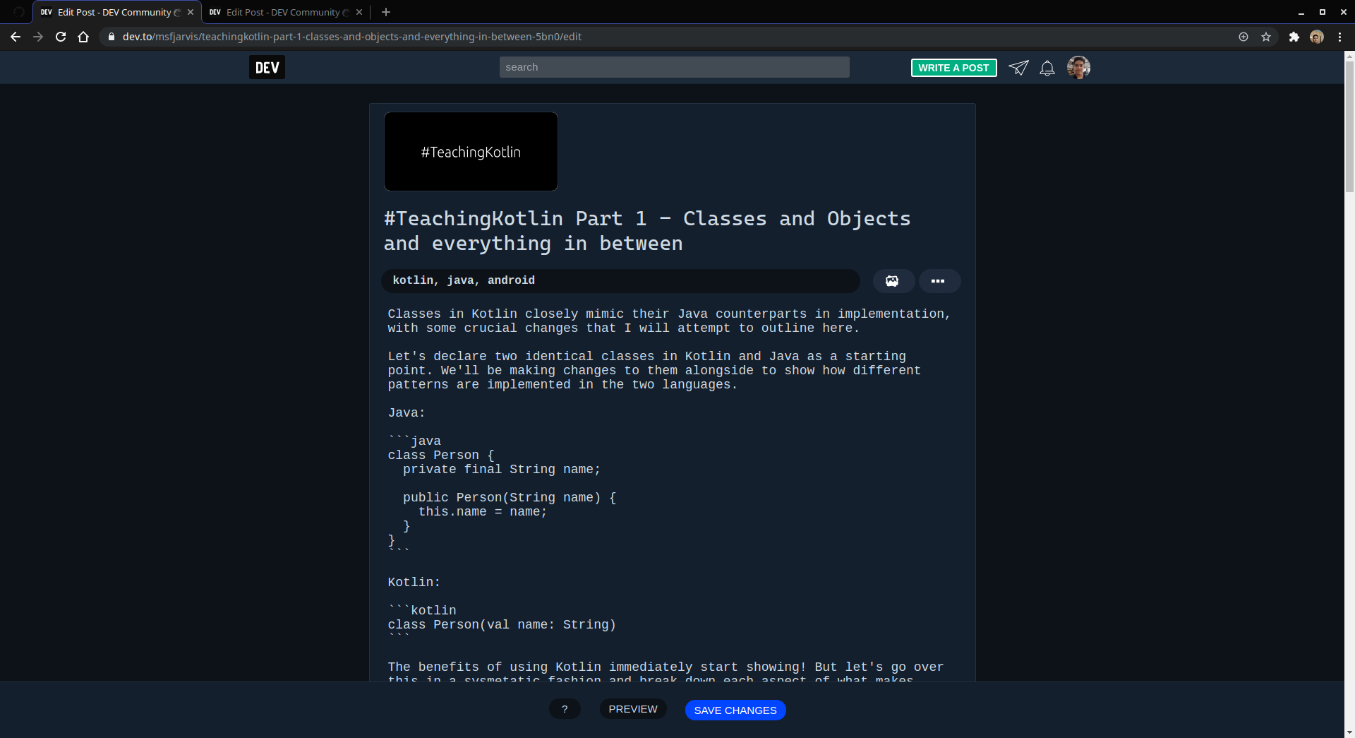This screenshot has width=1355, height=738.
Task: View site info via the lock icon
Action: pyautogui.click(x=112, y=37)
